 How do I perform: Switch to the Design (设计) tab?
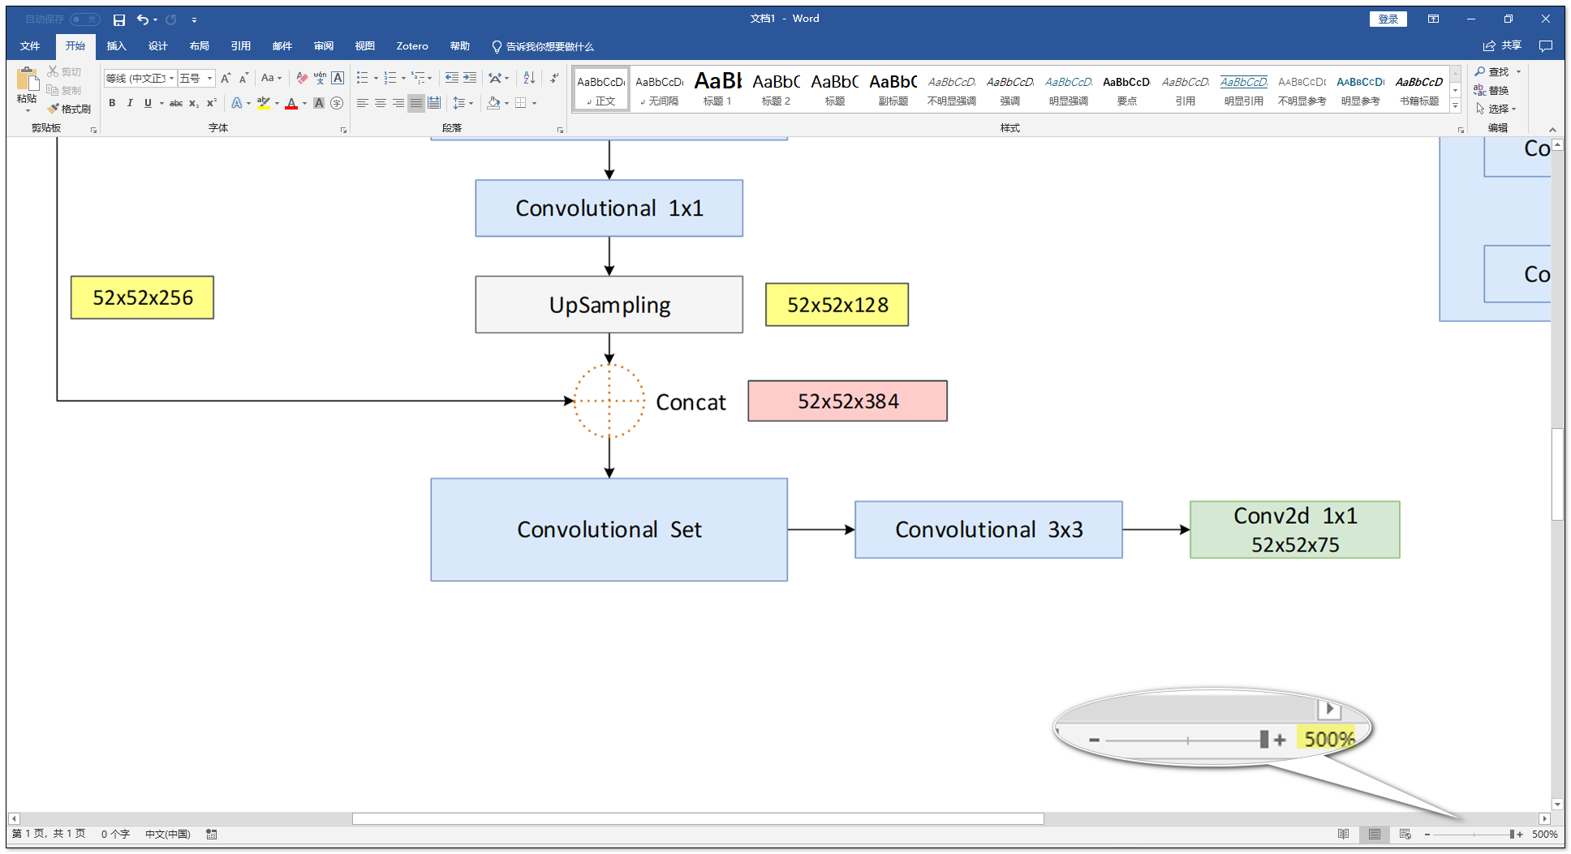(x=158, y=46)
